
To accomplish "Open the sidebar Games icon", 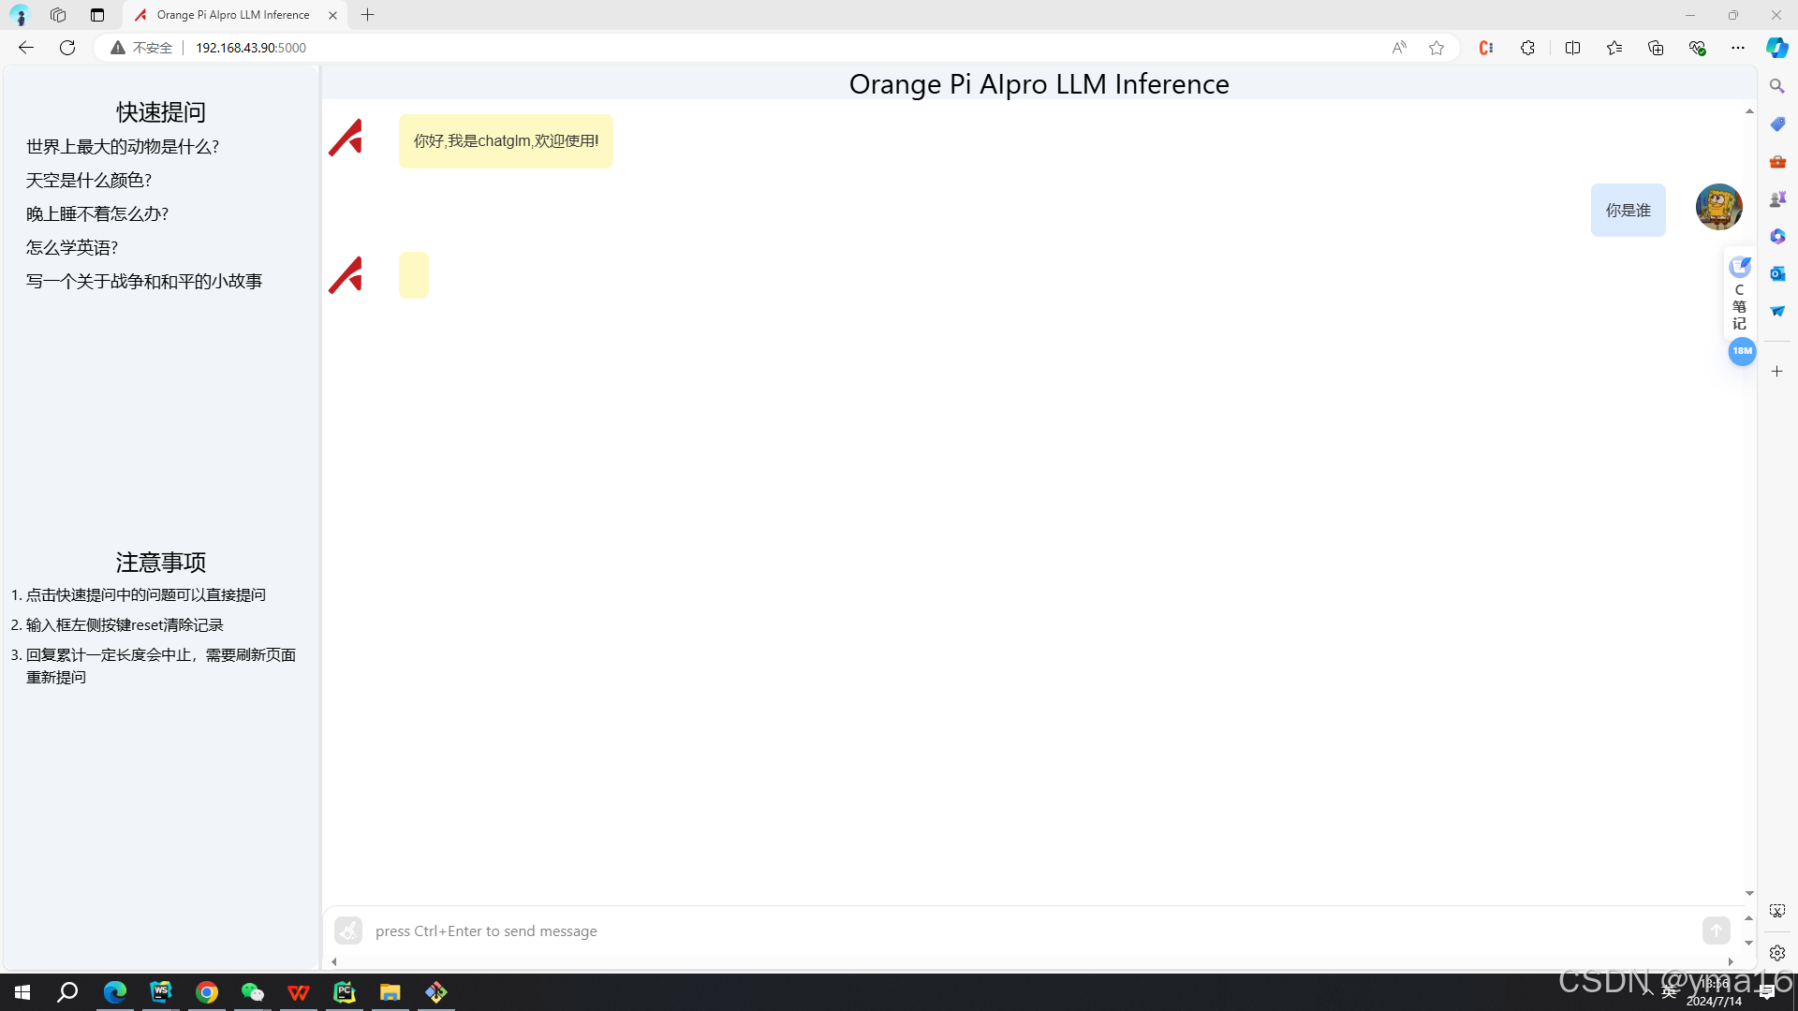I will [1776, 198].
